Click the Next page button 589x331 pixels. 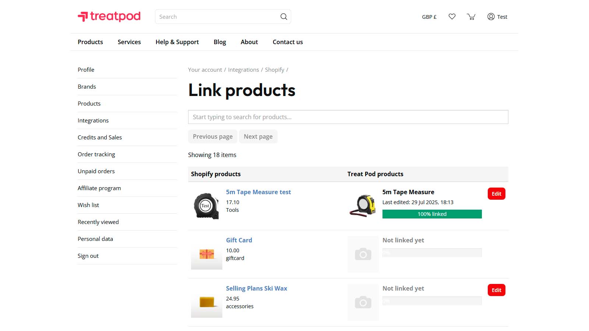258,136
